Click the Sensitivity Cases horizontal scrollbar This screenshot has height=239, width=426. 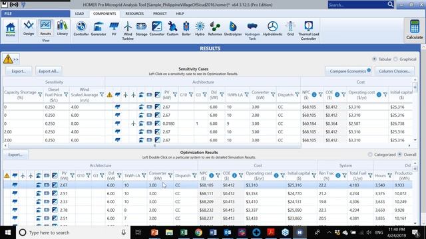(154, 145)
